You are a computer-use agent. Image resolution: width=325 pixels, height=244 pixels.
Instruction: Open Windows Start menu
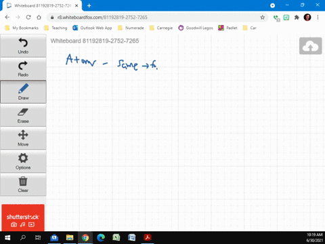pyautogui.click(x=7, y=238)
